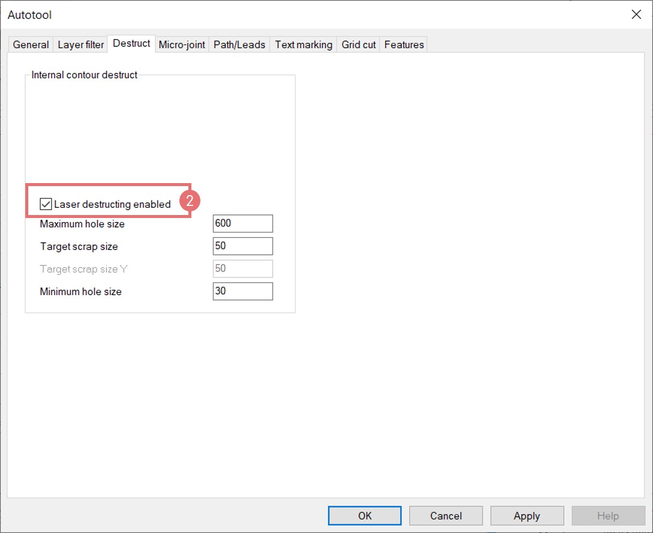Focus the Target scrap size field
This screenshot has width=653, height=533.
point(243,246)
